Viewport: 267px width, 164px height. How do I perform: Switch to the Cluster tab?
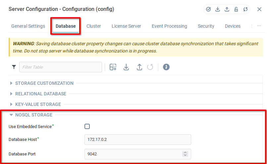(x=94, y=26)
